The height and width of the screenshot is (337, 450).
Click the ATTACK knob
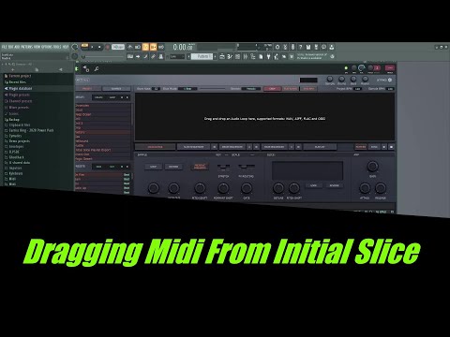pos(365,188)
